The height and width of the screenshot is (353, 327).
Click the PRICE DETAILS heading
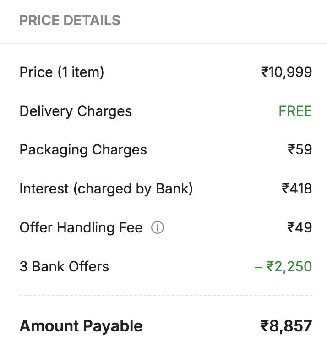[70, 21]
